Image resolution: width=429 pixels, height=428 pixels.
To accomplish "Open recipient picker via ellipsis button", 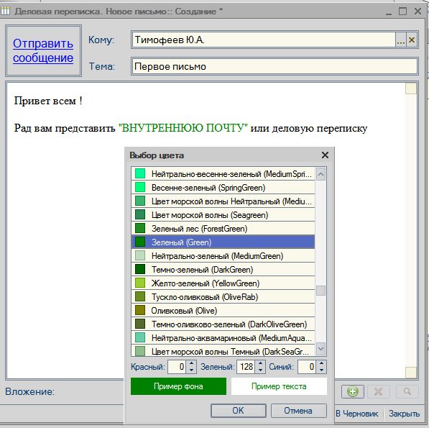I will 401,40.
